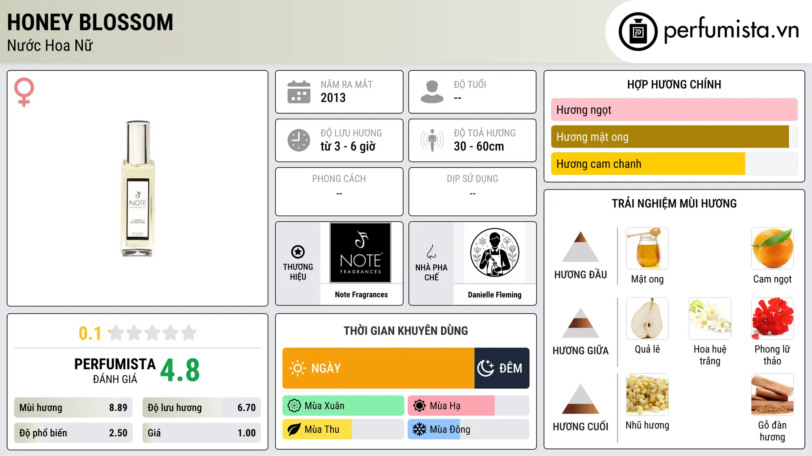This screenshot has height=456, width=812.
Task: Click the 0.1 user rating number
Action: tap(90, 333)
